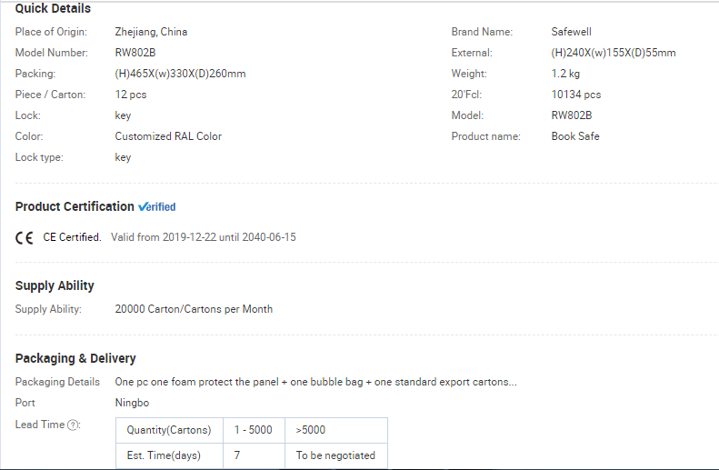Click the 20000 Carton/Cartons per Month value
Image resolution: width=719 pixels, height=470 pixels.
tap(194, 309)
